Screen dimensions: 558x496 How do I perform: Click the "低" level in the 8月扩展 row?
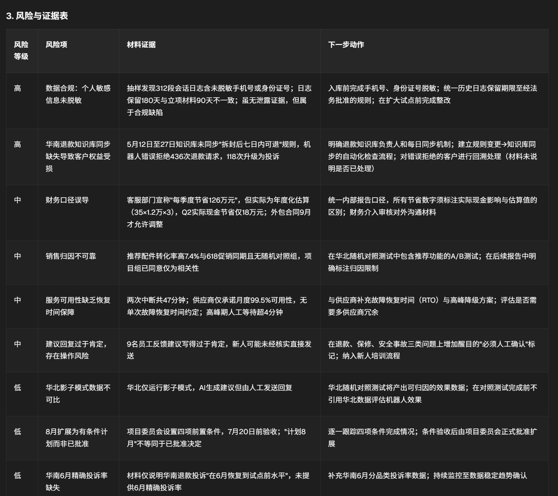18,432
